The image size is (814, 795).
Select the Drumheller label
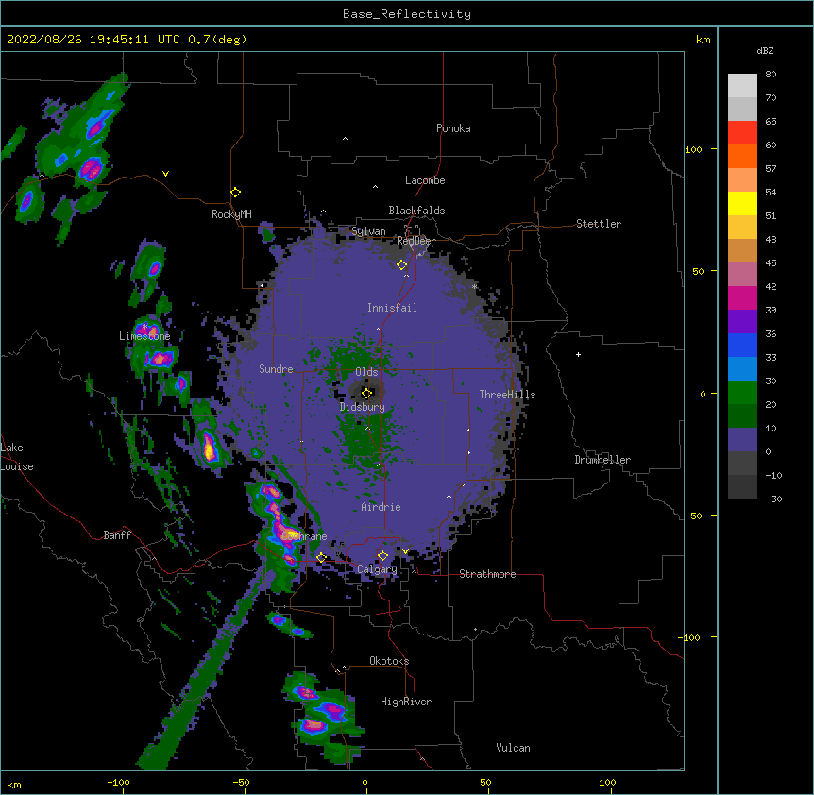[602, 460]
